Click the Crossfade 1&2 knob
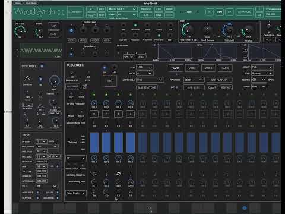This screenshot has height=214, width=285. point(187,30)
